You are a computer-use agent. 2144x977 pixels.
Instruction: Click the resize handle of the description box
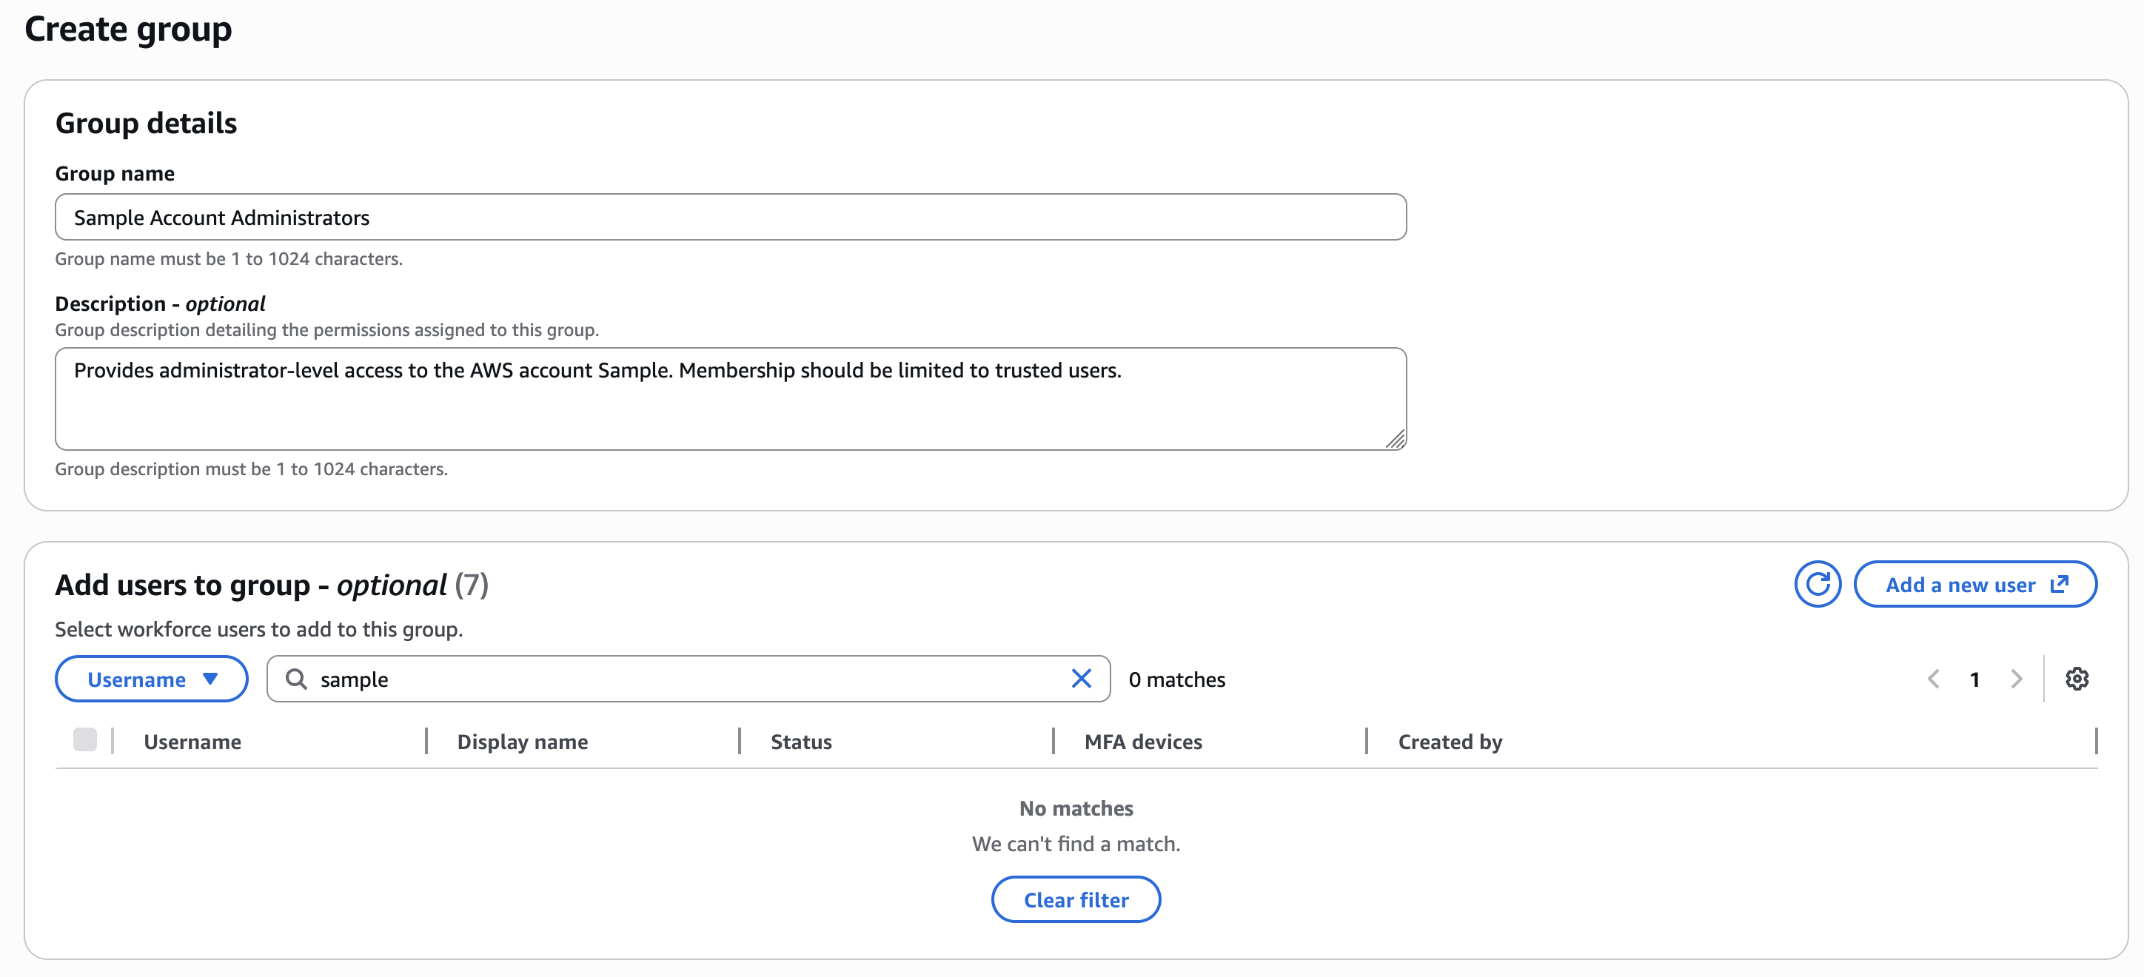tap(1396, 442)
